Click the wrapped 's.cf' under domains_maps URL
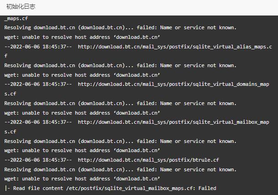The width and height of the screenshot is (278, 195). (x=10, y=94)
